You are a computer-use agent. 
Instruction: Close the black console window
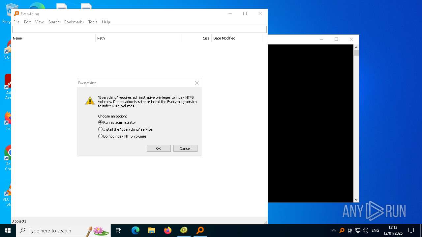(x=351, y=39)
